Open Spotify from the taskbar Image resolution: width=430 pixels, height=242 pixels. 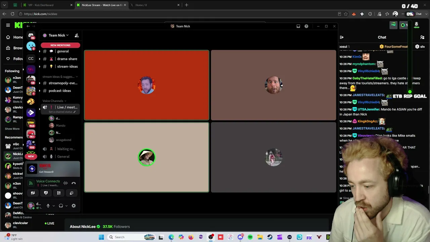[250, 237]
